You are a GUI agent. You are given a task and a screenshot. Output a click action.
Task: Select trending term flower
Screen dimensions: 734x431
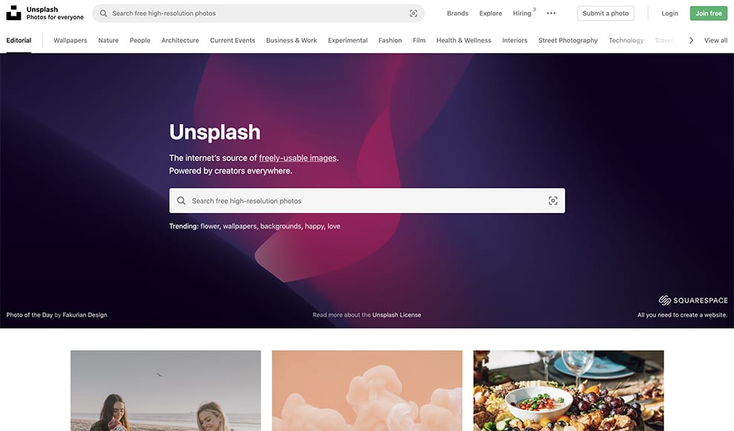210,226
